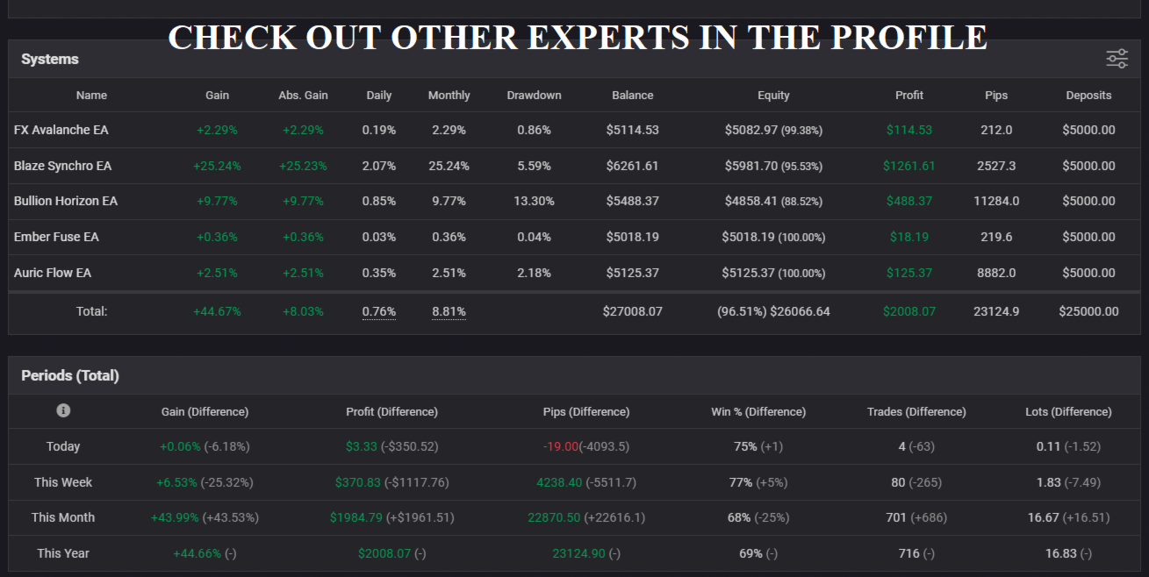1149x577 pixels.
Task: Select the This Year period row
Action: point(63,553)
